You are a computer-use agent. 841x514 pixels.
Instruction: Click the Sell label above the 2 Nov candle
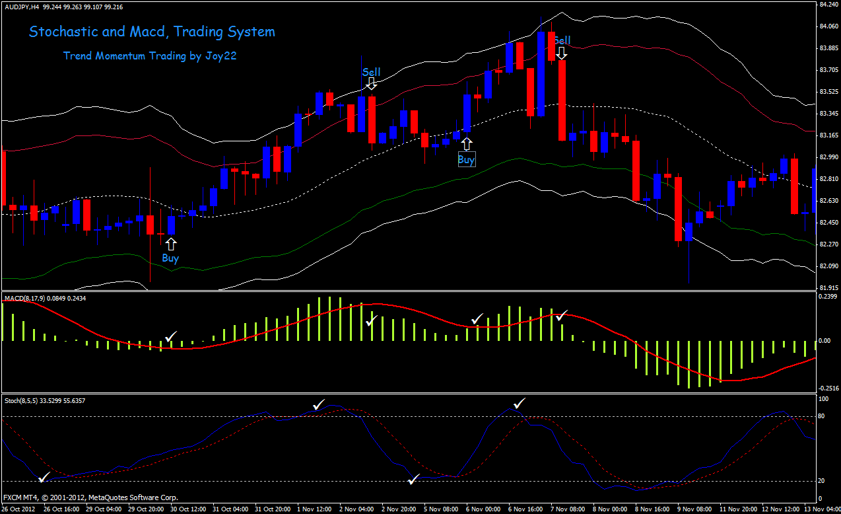tap(371, 72)
